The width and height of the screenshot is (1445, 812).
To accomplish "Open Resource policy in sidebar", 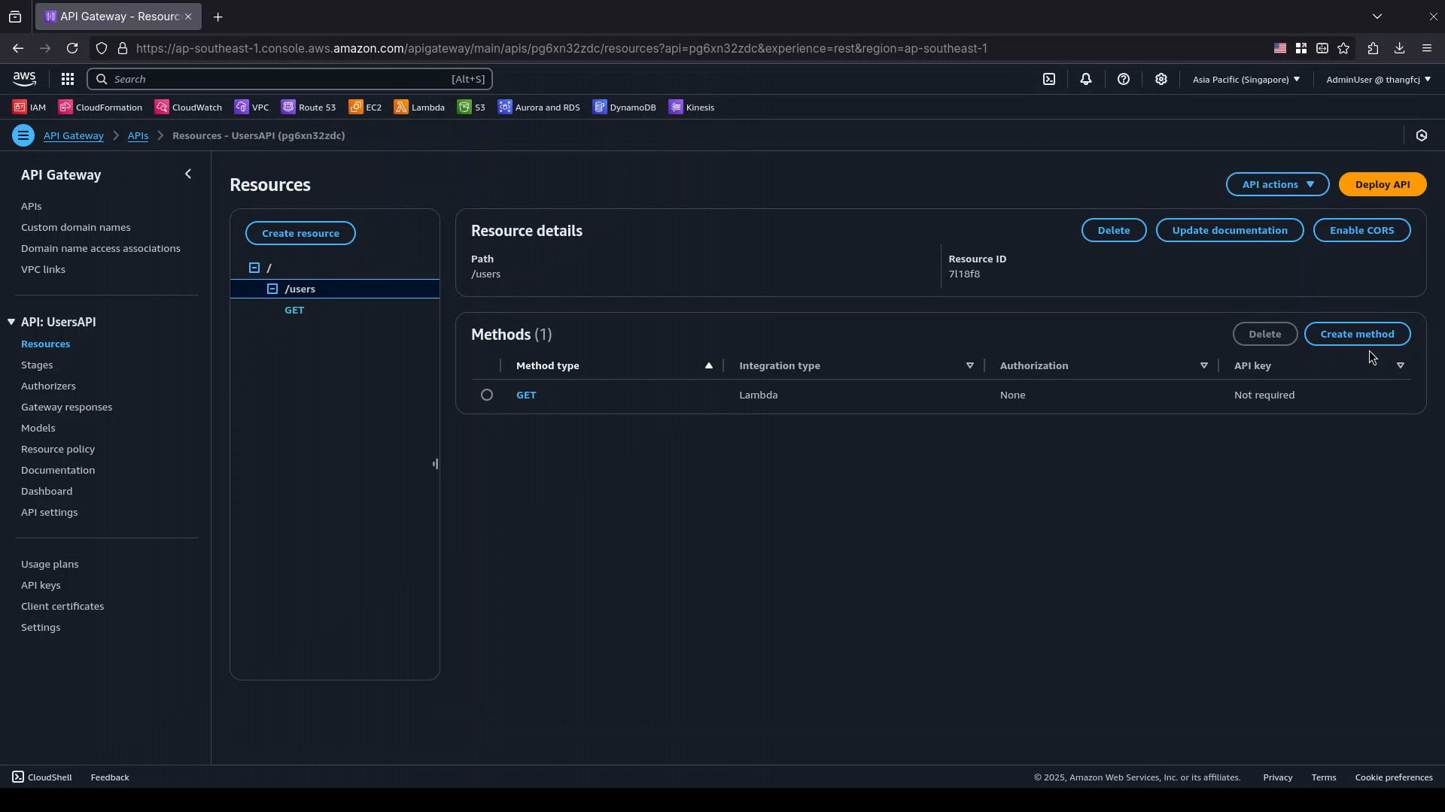I will (58, 450).
